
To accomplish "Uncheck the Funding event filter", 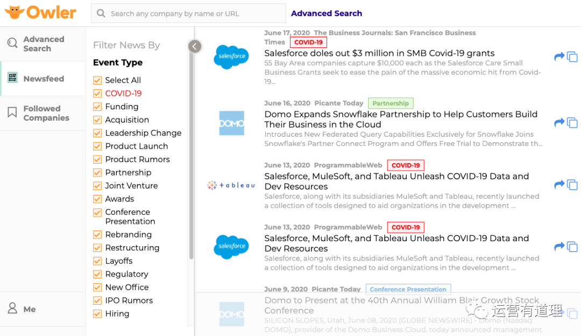I will 97,107.
